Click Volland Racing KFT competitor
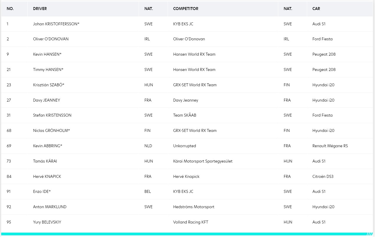The height and width of the screenshot is (240, 375). click(x=191, y=222)
